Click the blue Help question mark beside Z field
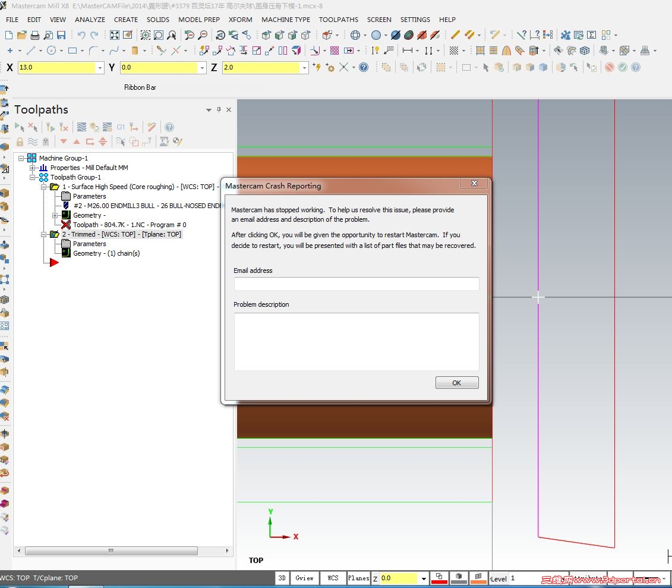This screenshot has width=672, height=588. [364, 67]
